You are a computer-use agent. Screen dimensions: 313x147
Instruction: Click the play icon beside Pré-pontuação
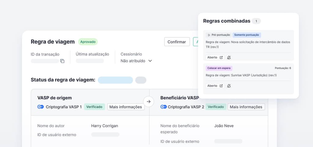pos(208,35)
